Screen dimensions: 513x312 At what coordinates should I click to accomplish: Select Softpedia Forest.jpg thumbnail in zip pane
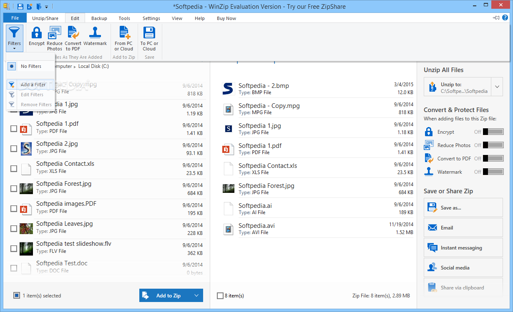[x=228, y=189]
